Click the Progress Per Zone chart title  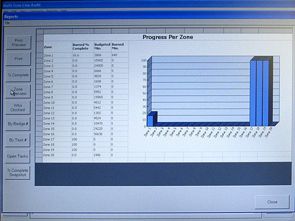point(167,37)
